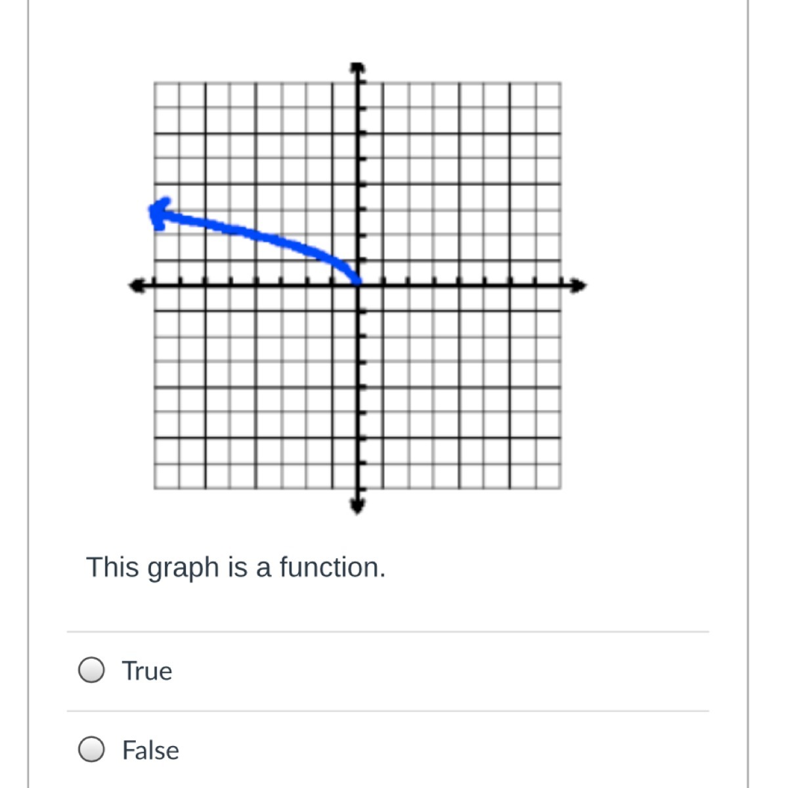The height and width of the screenshot is (788, 788).
Task: Click the divider line between True and False
Action: point(387,711)
